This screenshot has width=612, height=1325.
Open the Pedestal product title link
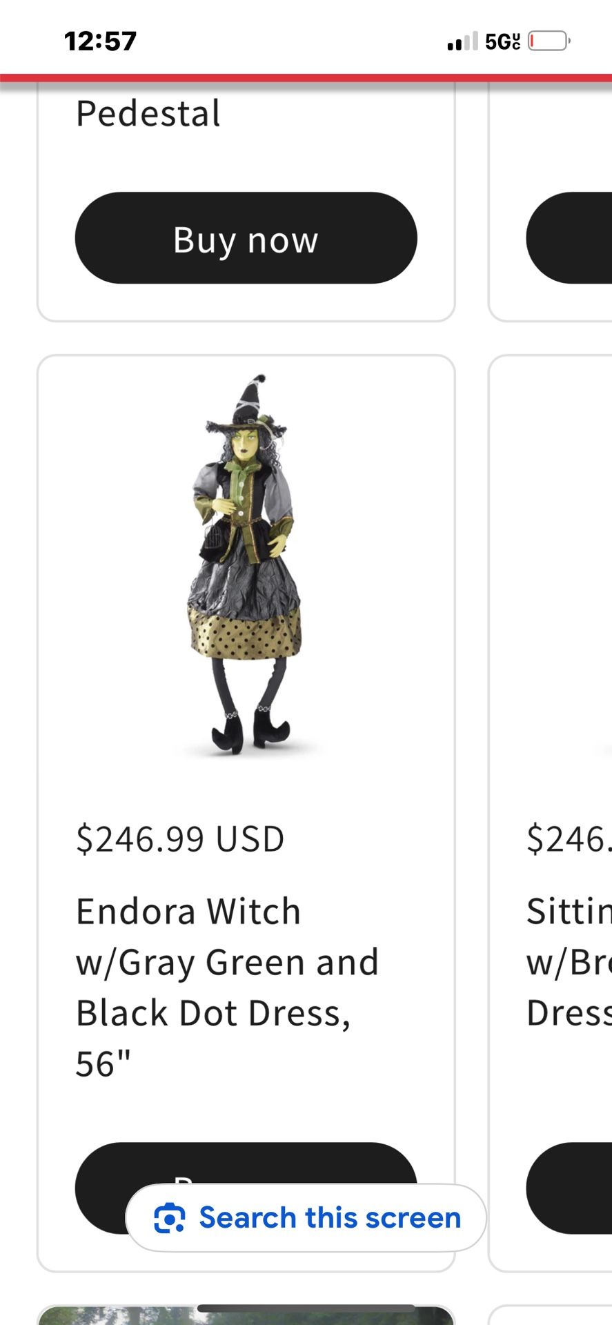click(x=148, y=113)
